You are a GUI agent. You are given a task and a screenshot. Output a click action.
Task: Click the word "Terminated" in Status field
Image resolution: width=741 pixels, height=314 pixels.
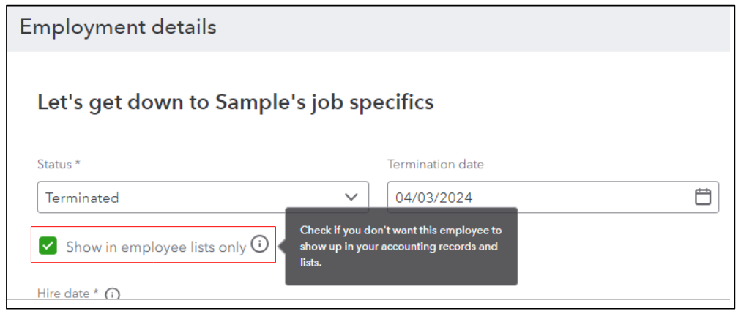(82, 198)
